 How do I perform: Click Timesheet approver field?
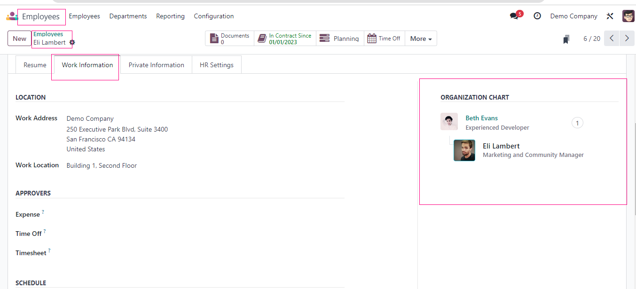pyautogui.click(x=205, y=253)
